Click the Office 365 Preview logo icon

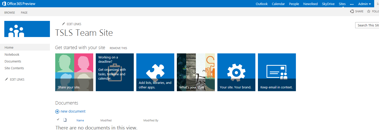tap(4, 4)
